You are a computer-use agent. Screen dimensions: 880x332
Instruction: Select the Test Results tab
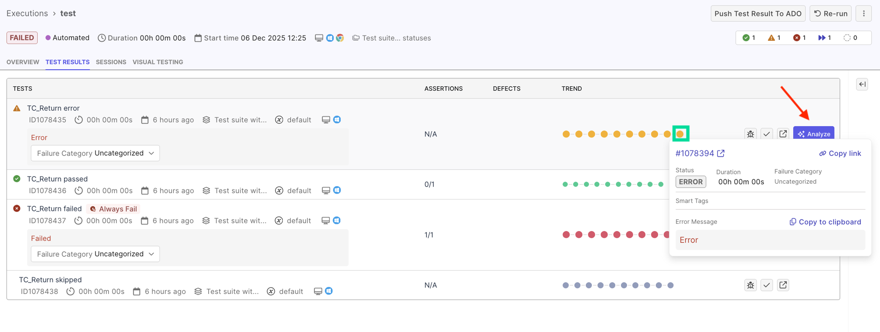(68, 62)
